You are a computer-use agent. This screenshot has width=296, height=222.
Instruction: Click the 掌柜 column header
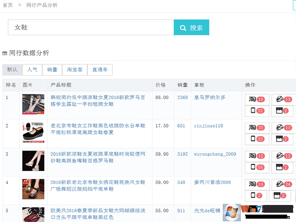(199, 85)
